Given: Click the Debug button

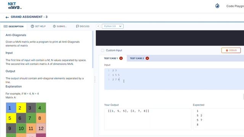Looking at the screenshot, I should click(231, 50).
